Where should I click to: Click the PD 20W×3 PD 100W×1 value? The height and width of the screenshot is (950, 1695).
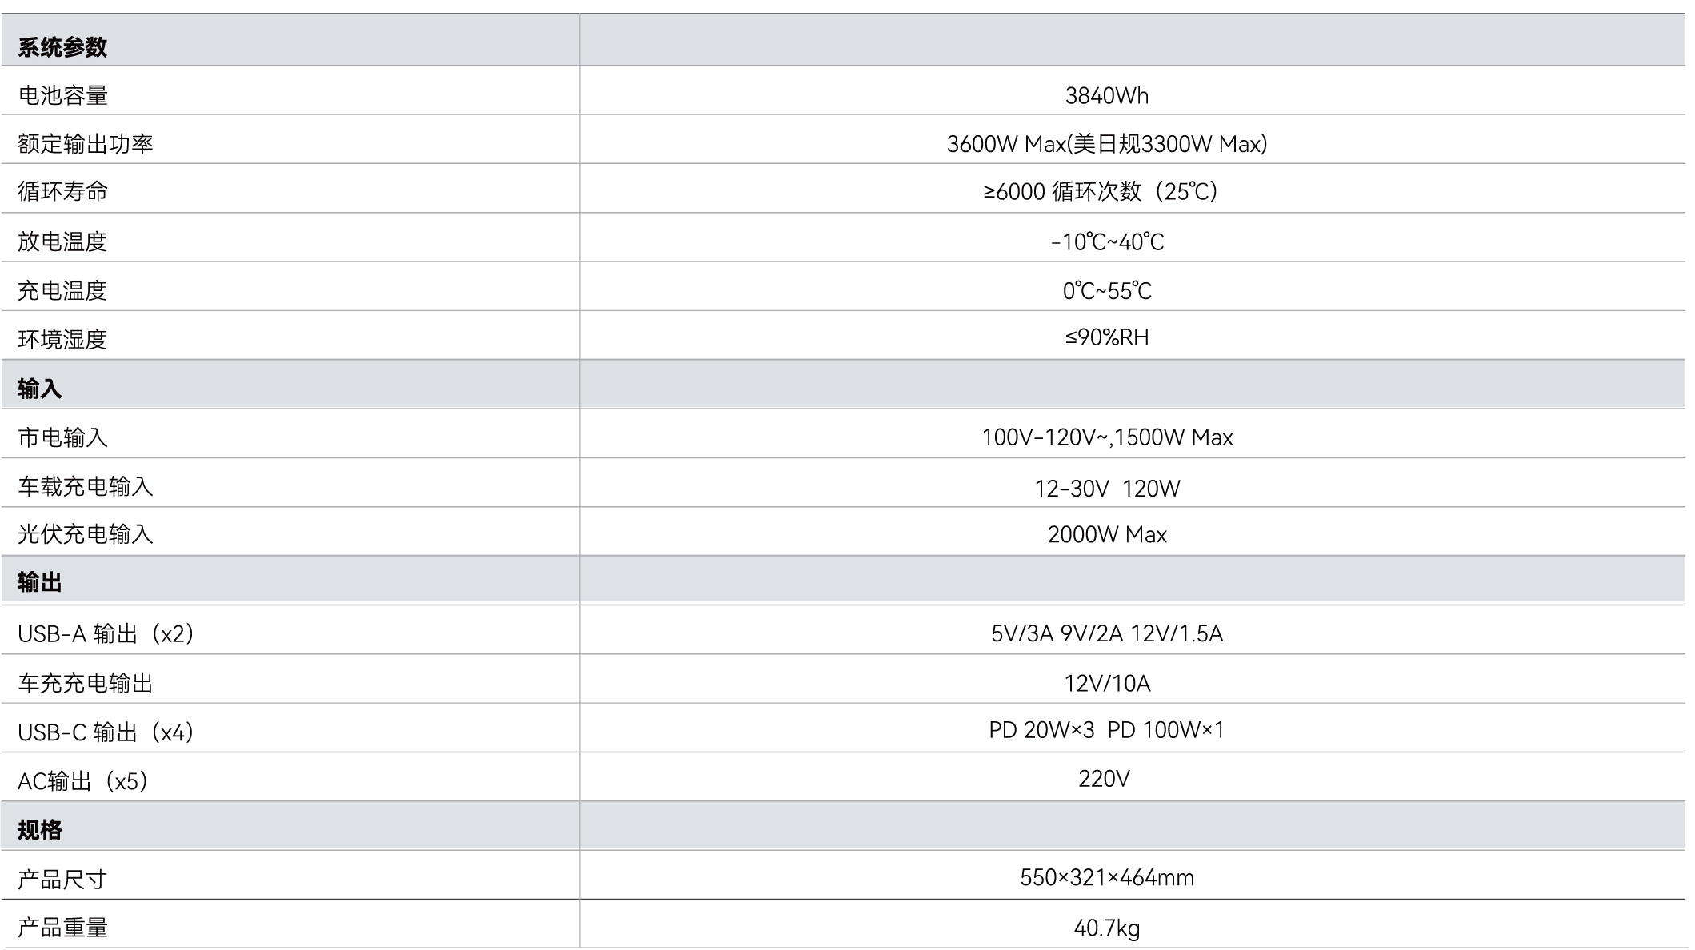pos(1106,730)
